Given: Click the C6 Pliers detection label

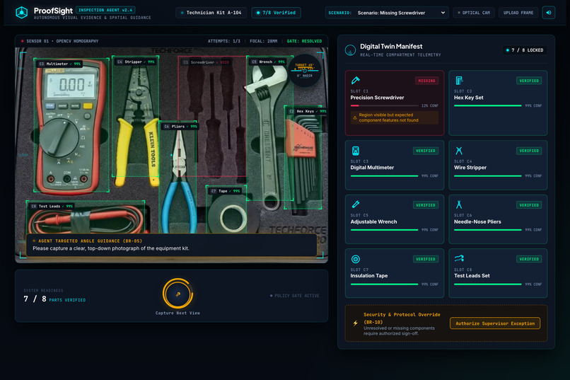Looking at the screenshot, I should pos(180,127).
